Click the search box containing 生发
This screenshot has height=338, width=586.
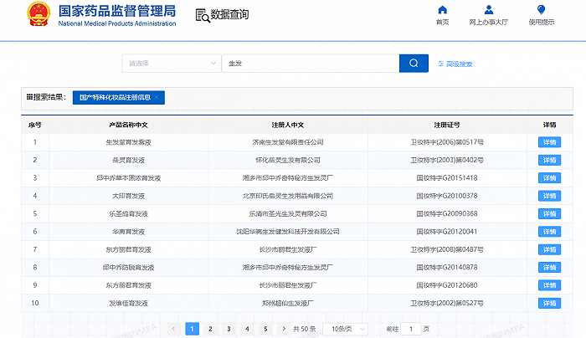click(310, 64)
